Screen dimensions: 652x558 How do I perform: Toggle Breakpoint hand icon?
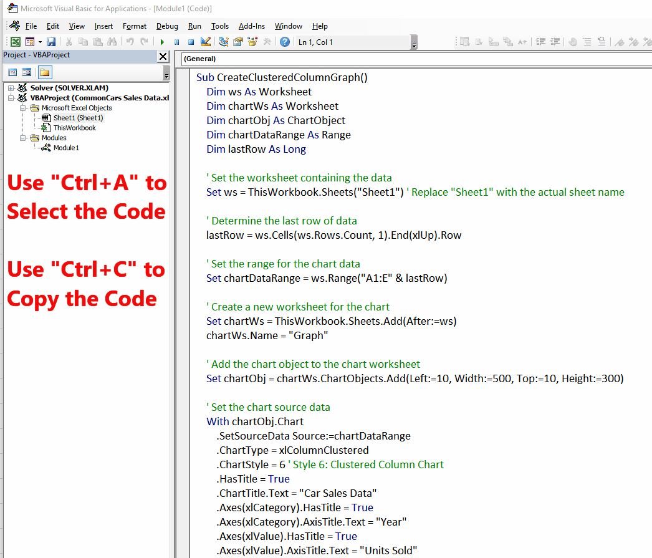click(x=573, y=42)
